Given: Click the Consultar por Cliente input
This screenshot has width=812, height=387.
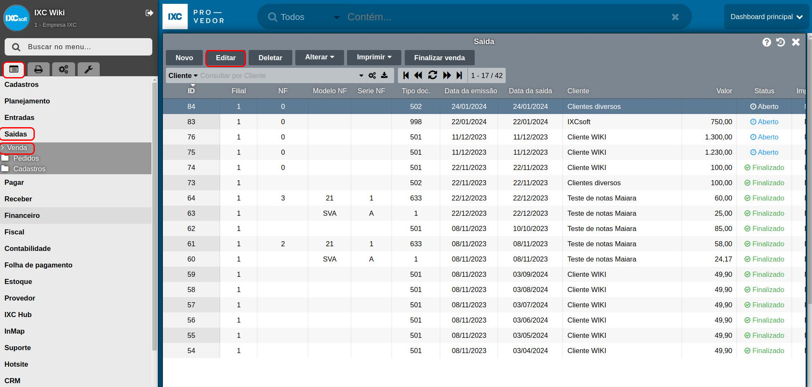Looking at the screenshot, I should [278, 75].
